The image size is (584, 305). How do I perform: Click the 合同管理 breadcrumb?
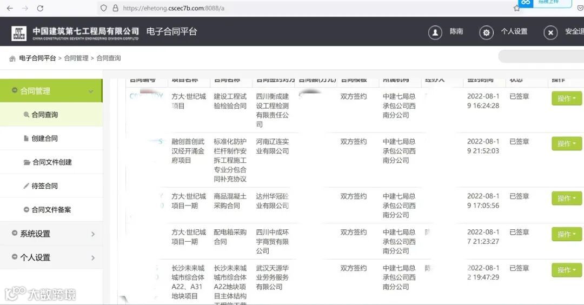pos(76,58)
